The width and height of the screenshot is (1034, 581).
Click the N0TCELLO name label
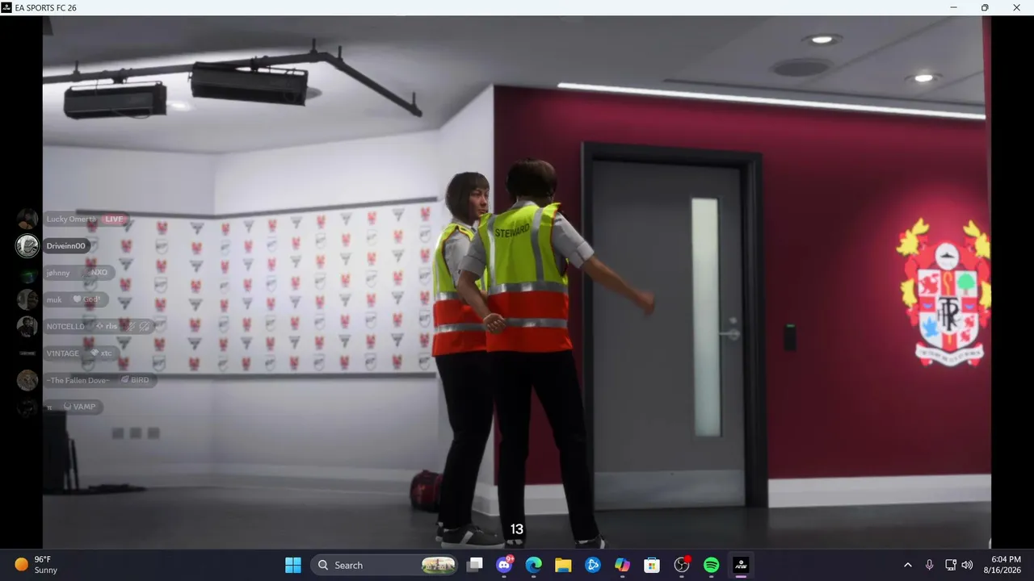tap(65, 326)
